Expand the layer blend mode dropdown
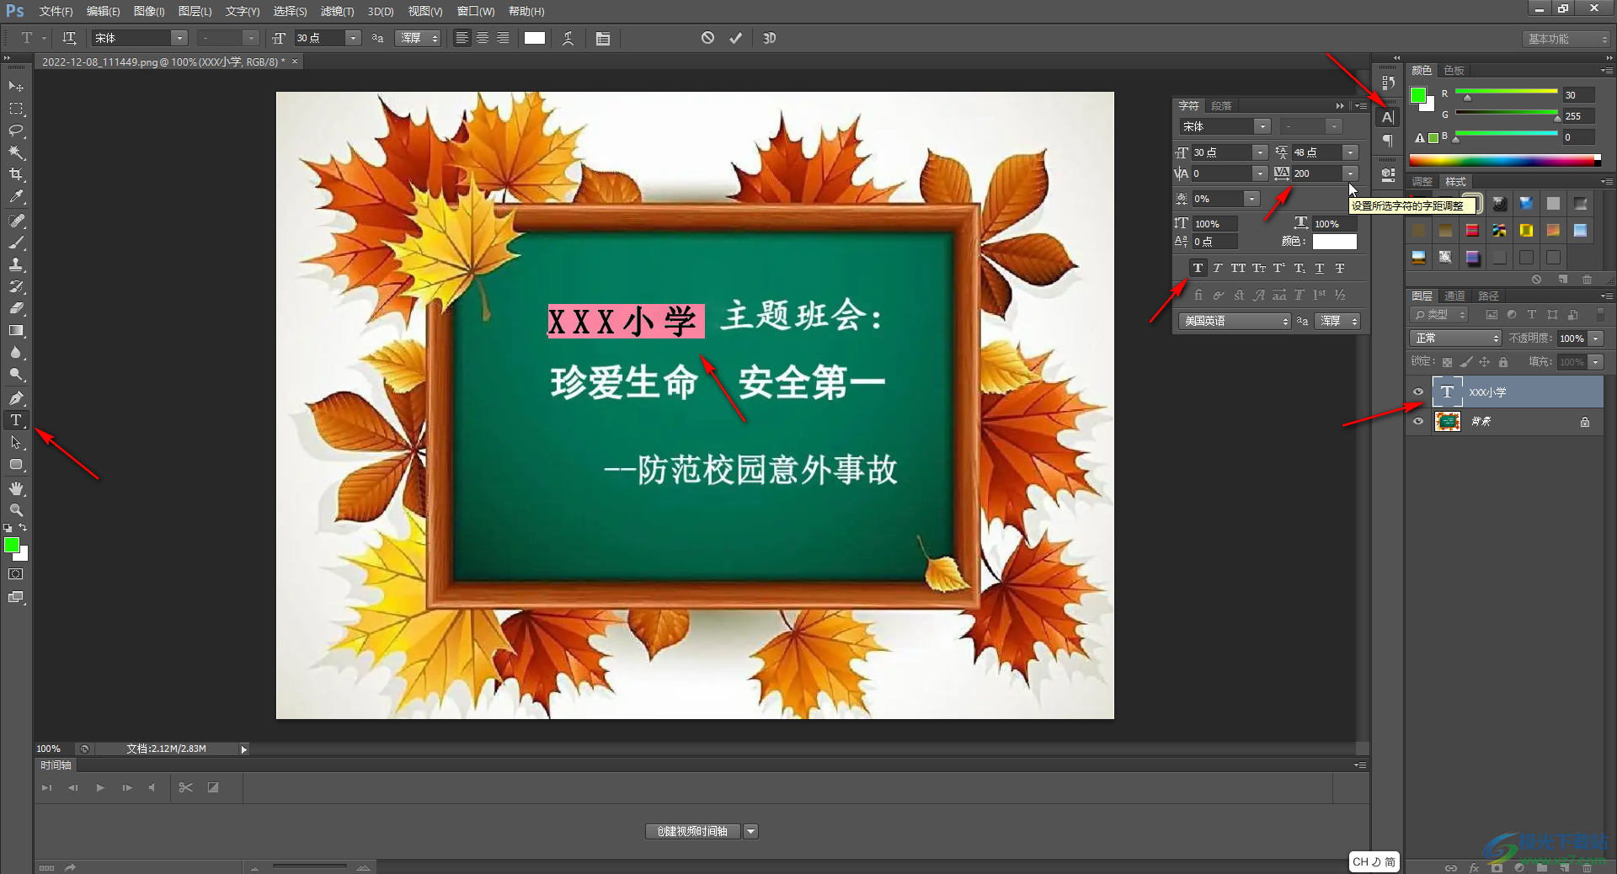The width and height of the screenshot is (1617, 874). tap(1455, 338)
